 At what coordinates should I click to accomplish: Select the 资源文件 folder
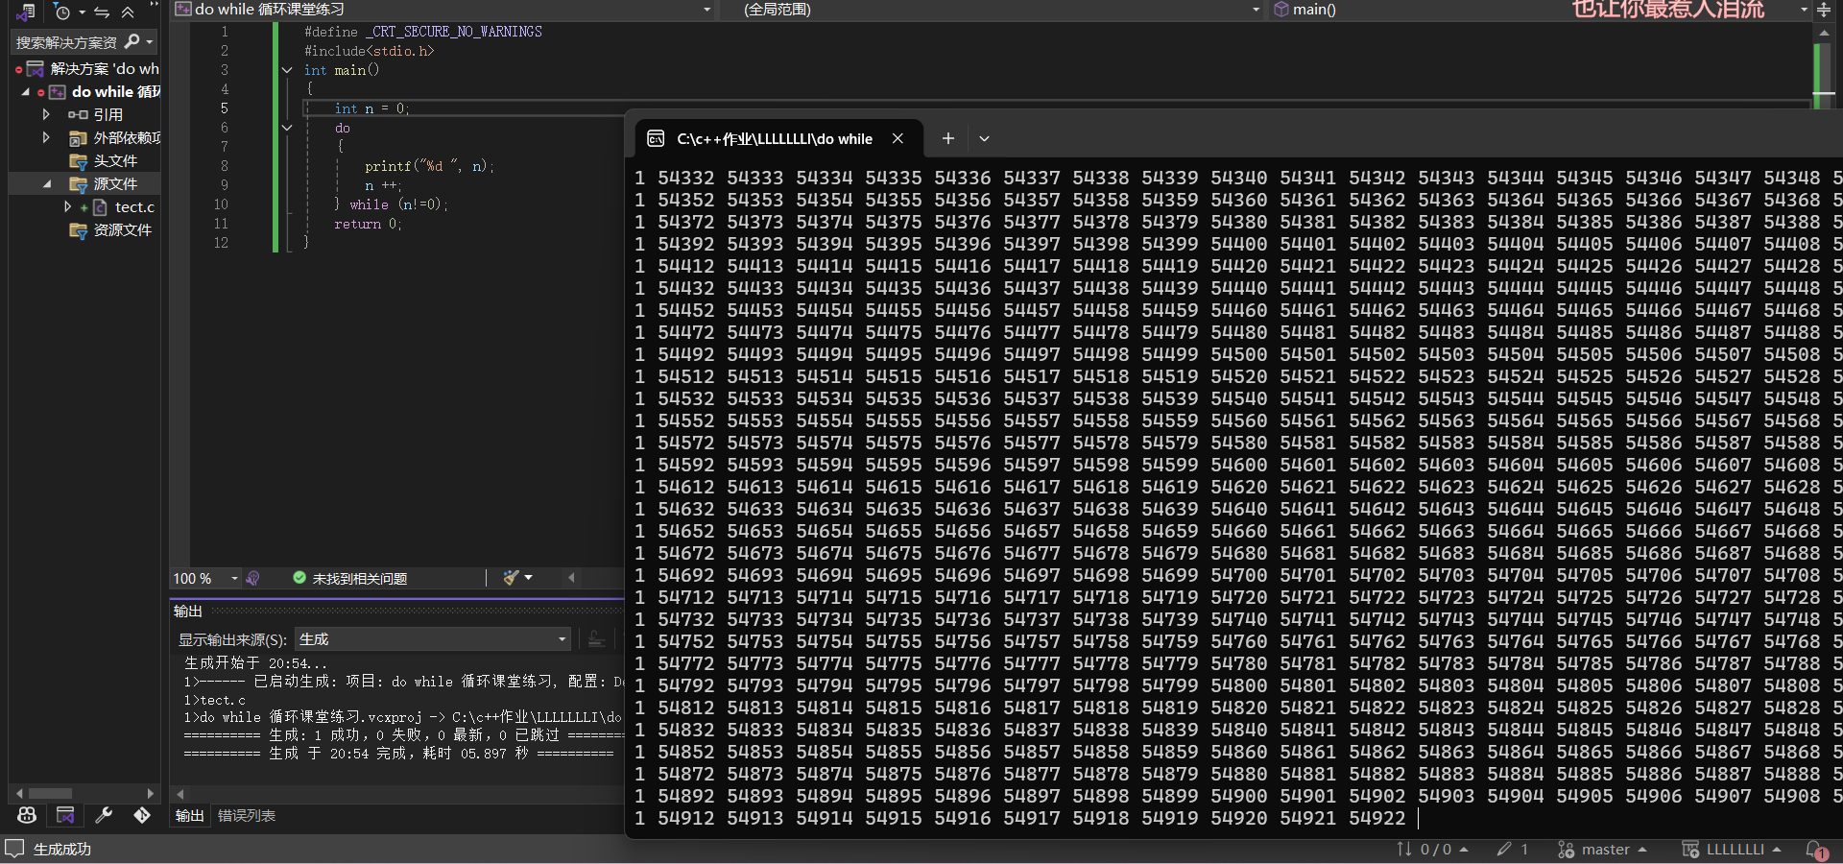pos(122,229)
